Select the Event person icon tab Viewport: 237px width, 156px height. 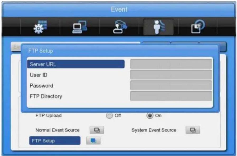pyautogui.click(x=158, y=27)
